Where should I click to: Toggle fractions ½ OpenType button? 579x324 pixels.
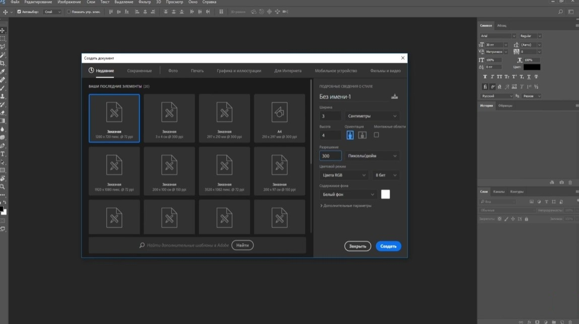pos(536,87)
